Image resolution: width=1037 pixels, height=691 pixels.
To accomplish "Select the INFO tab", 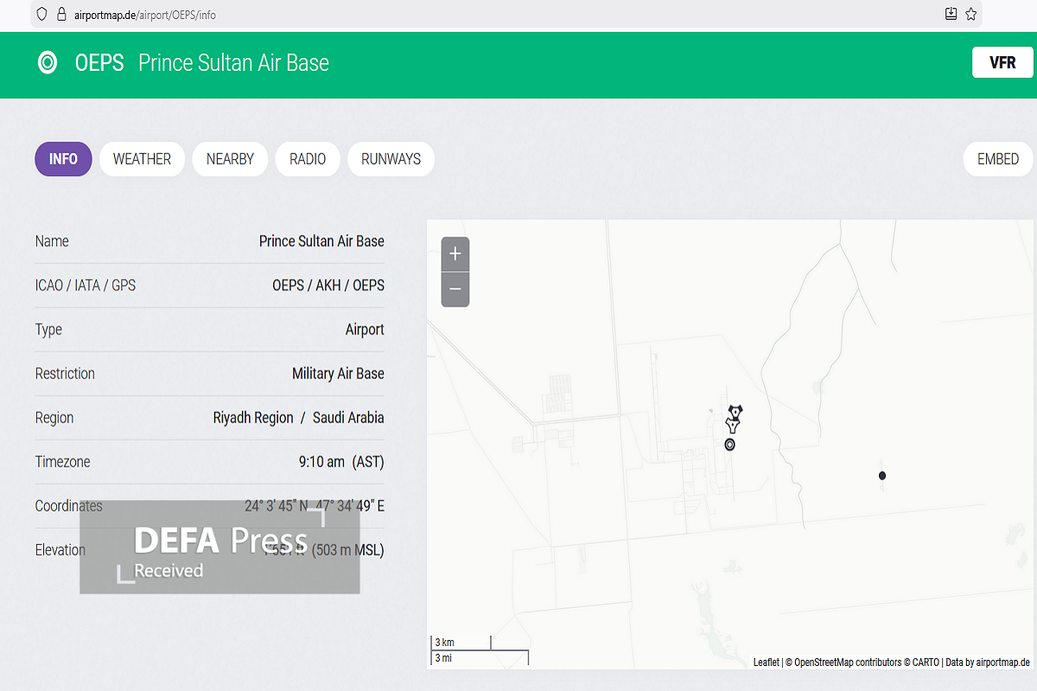I will click(x=63, y=159).
